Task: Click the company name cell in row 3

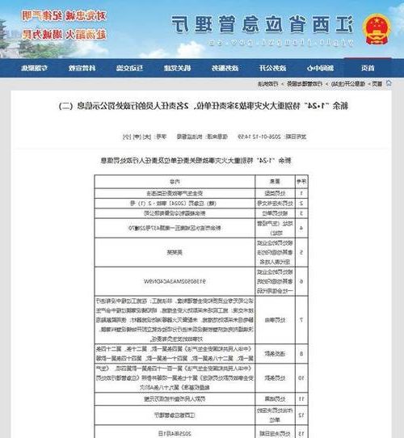Action: (x=175, y=213)
